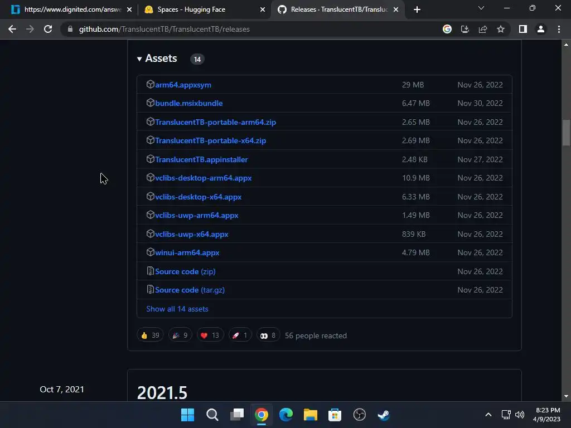Download vclibs-desktop-x64.appx
The image size is (571, 428).
pos(198,197)
